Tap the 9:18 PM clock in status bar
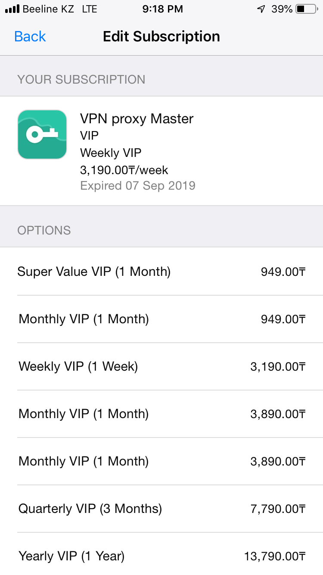This screenshot has height=575, width=323. (162, 8)
